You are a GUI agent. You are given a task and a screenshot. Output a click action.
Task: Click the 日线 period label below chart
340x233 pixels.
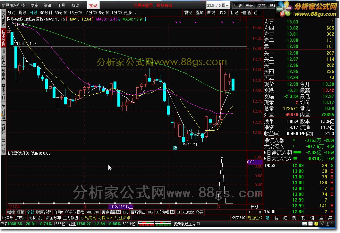(255, 207)
